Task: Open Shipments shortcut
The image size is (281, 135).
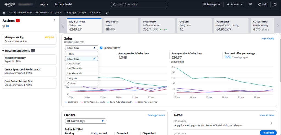Action: [x=95, y=13]
